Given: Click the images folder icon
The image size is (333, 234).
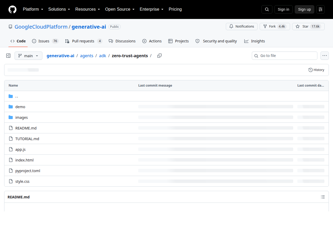Looking at the screenshot, I should tap(11, 118).
